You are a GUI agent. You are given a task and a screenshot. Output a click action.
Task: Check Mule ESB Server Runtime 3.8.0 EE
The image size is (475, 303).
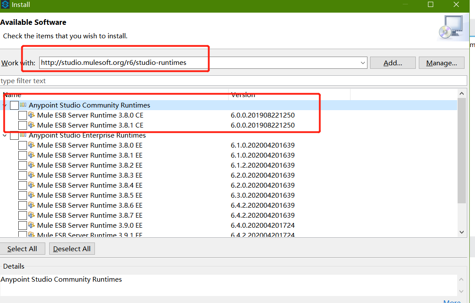[x=22, y=145]
